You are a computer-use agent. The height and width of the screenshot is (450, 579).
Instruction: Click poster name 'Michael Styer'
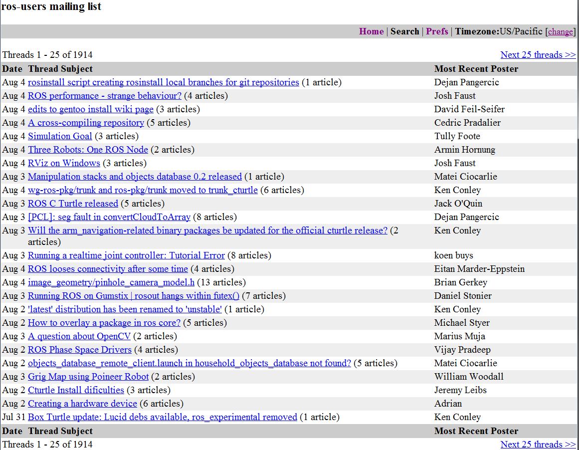pos(462,323)
